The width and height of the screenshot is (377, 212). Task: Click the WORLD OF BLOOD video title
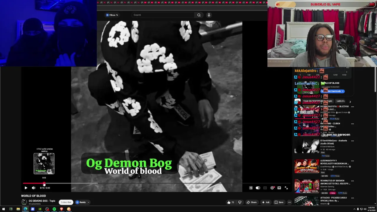click(x=34, y=196)
